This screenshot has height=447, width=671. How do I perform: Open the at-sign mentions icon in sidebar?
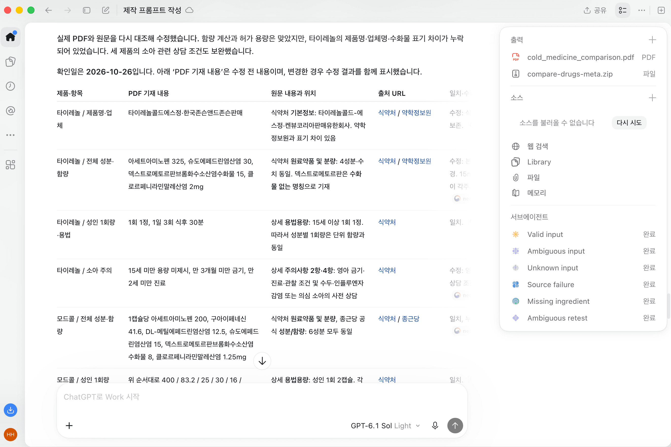click(11, 110)
